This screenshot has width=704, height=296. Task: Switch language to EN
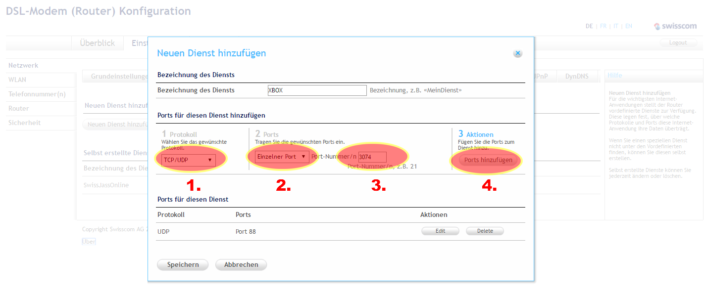point(628,27)
